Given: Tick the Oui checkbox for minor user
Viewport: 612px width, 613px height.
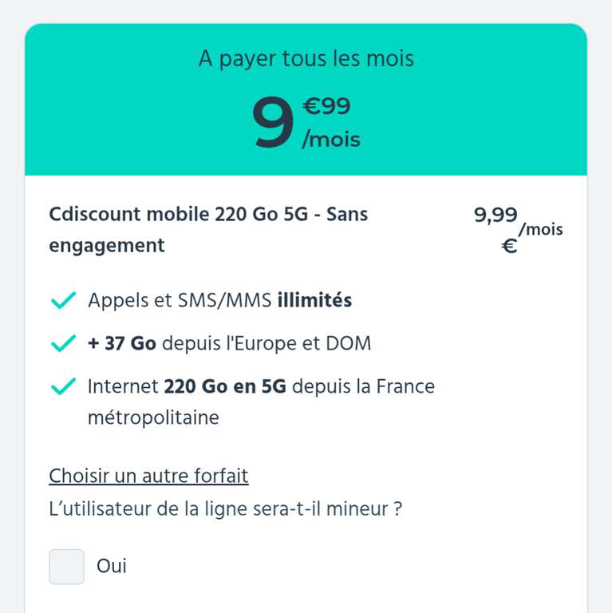Looking at the screenshot, I should (66, 567).
